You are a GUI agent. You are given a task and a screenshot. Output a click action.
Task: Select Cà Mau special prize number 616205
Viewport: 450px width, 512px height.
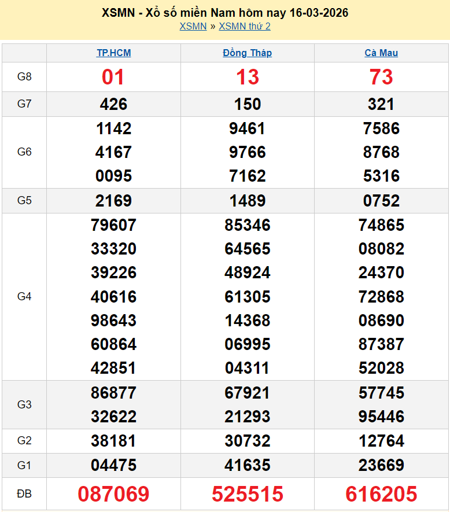tap(381, 494)
